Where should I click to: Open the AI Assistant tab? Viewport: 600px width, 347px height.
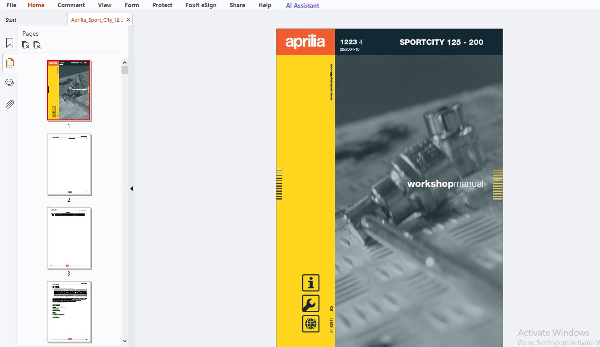tap(302, 5)
